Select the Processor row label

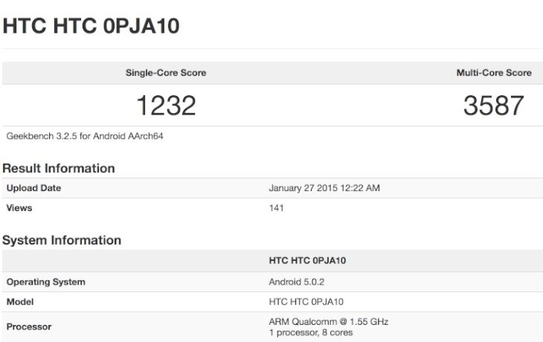29,327
